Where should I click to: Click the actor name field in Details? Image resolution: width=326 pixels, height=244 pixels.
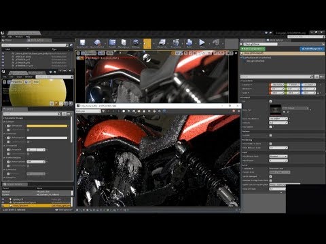[x=260, y=44]
